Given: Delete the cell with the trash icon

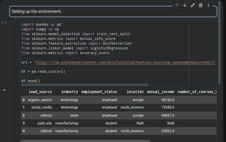Looking at the screenshot, I should point(201,5).
